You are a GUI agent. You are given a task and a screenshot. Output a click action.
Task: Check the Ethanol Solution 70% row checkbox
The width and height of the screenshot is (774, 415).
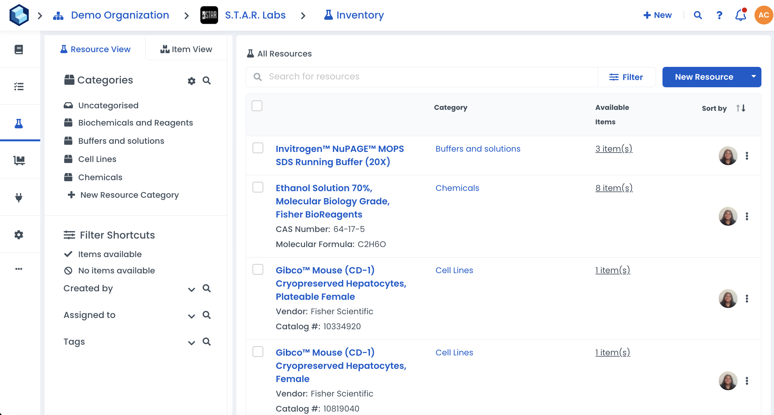(x=258, y=187)
